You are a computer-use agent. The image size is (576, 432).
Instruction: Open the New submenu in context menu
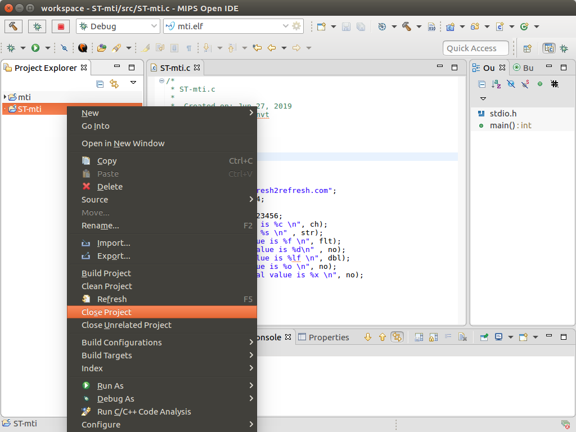(162, 113)
